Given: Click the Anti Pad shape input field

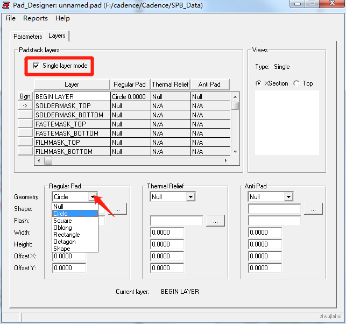Looking at the screenshot, I should coord(274,209).
